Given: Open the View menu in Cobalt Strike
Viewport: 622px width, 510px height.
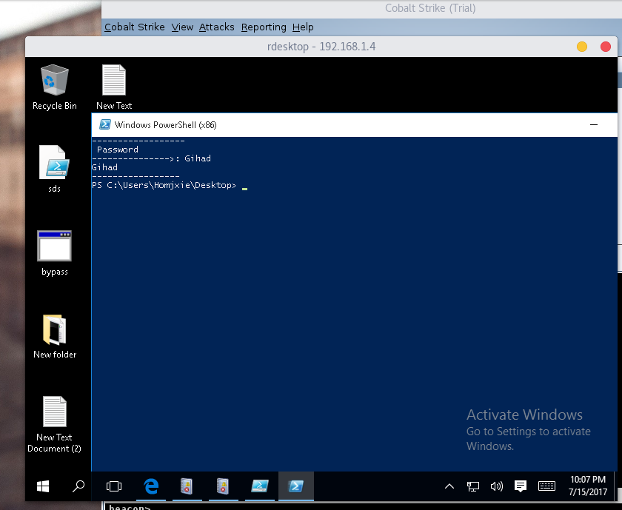Looking at the screenshot, I should coord(182,27).
